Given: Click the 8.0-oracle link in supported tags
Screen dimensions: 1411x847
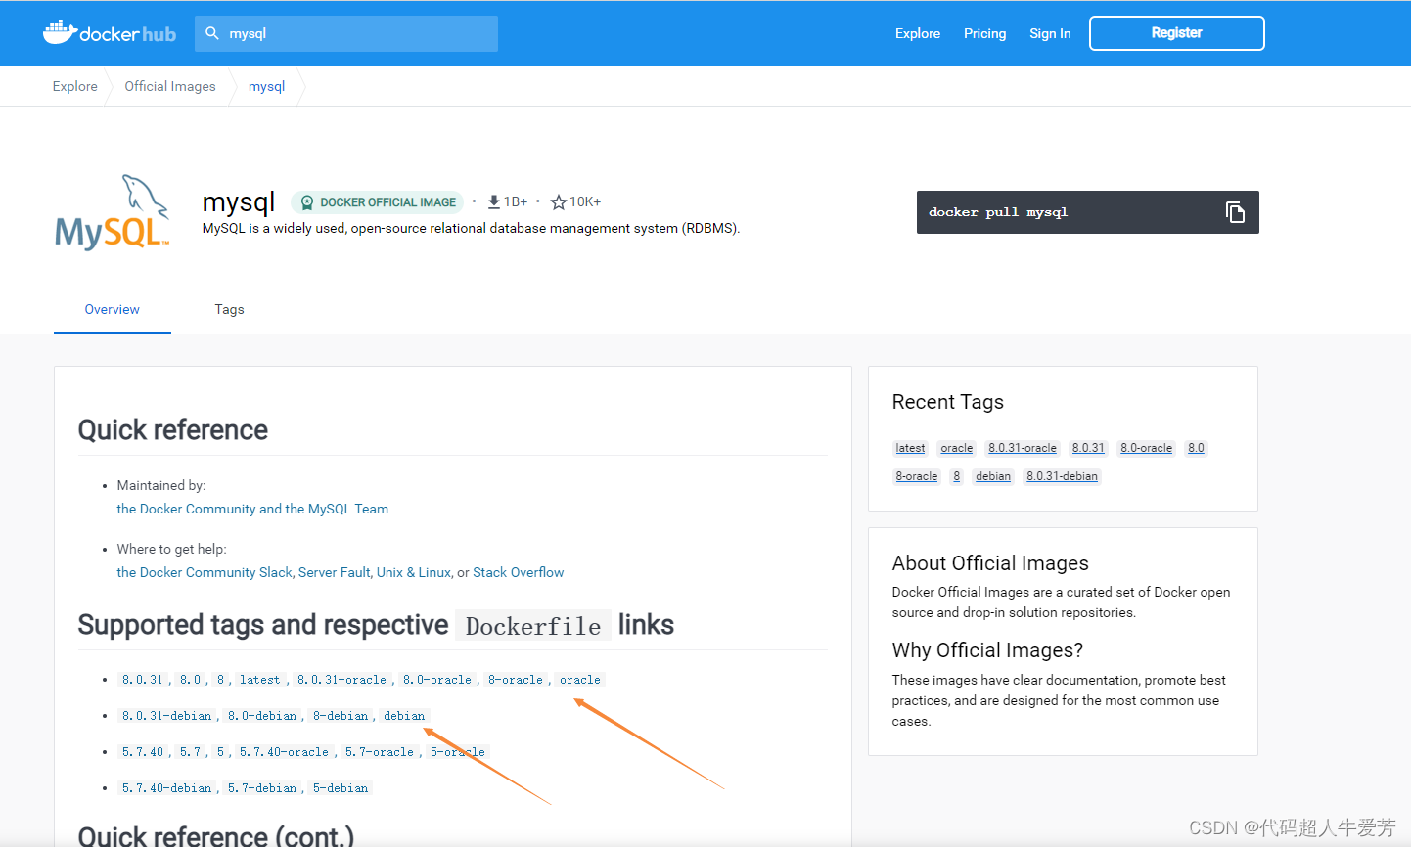Looking at the screenshot, I should click(x=437, y=680).
